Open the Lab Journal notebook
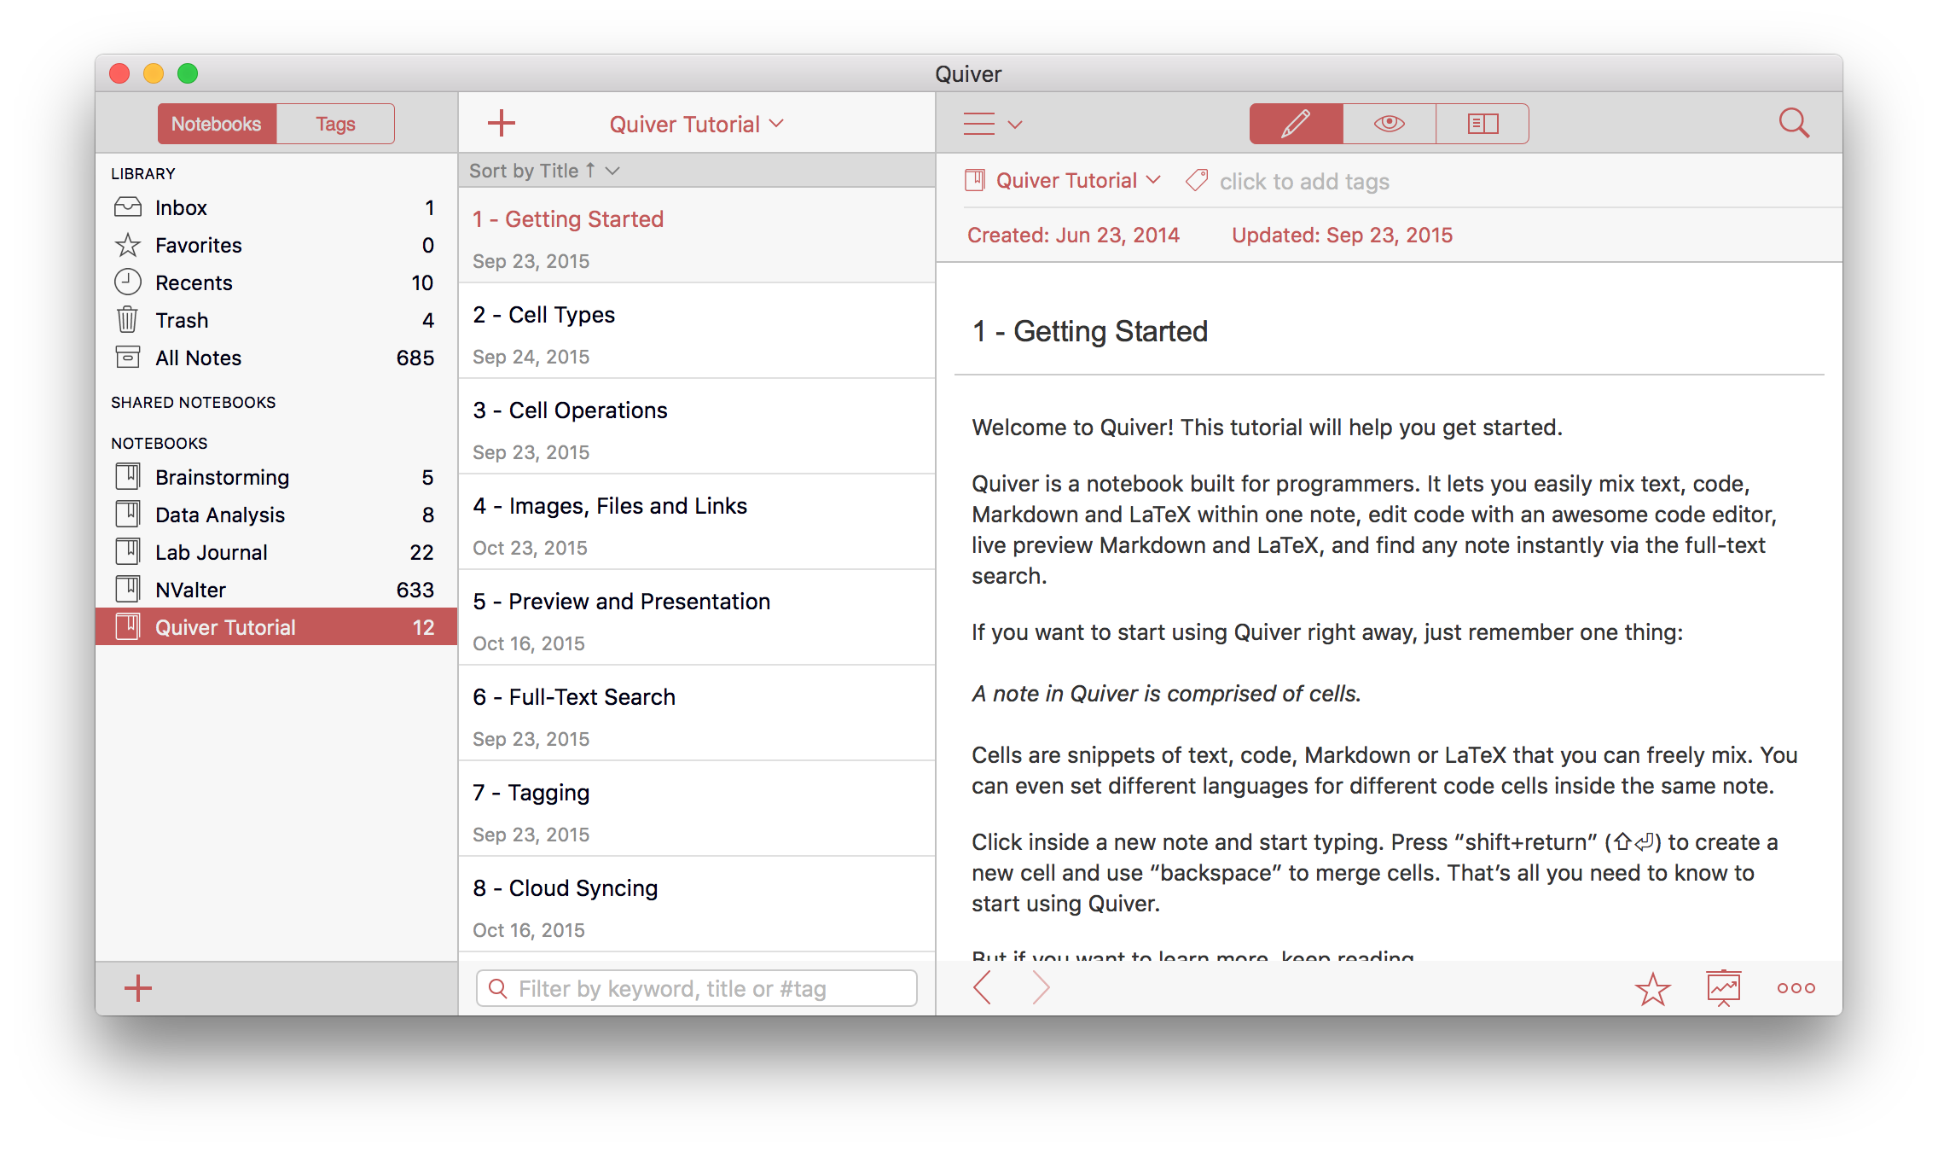Image resolution: width=1938 pixels, height=1152 pixels. pyautogui.click(x=212, y=552)
